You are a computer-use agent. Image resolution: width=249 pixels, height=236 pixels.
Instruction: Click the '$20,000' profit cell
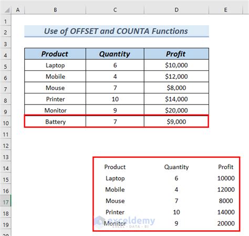177,110
